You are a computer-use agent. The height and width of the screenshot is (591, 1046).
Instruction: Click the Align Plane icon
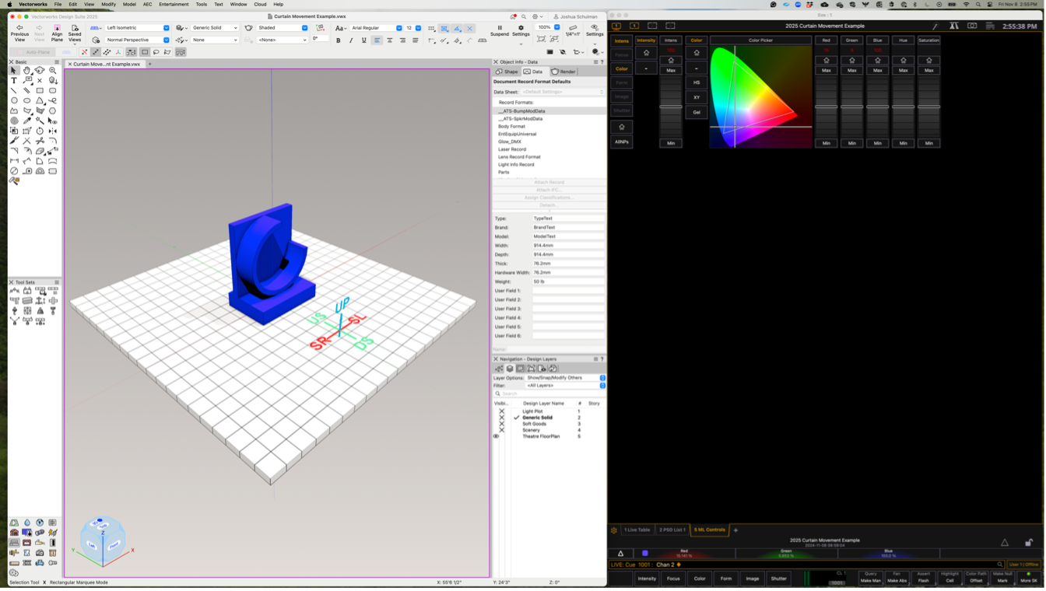point(57,28)
